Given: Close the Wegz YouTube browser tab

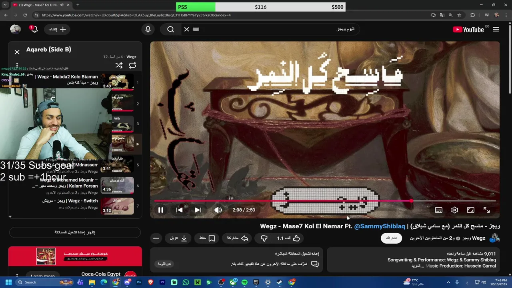Looking at the screenshot, I should coord(68,5).
